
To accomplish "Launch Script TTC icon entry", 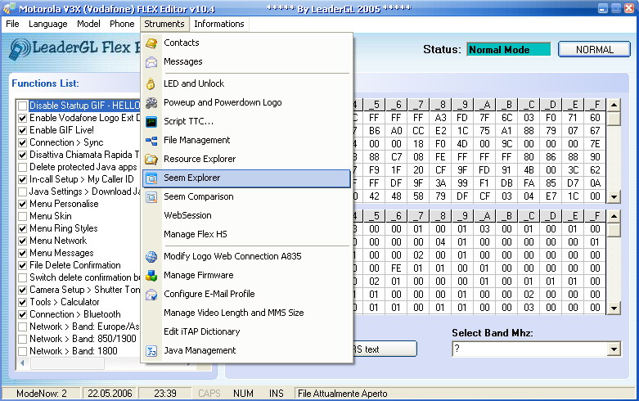I will pos(151,122).
